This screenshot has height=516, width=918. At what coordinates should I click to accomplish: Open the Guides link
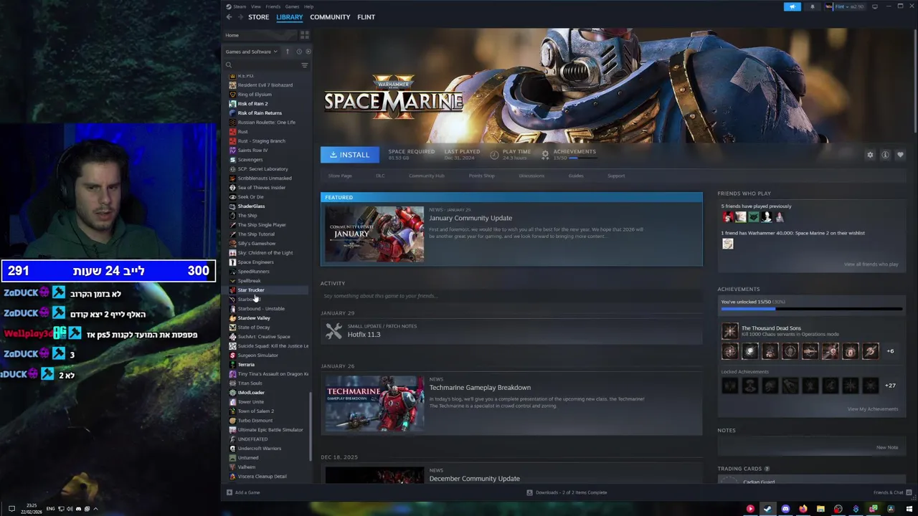[576, 176]
